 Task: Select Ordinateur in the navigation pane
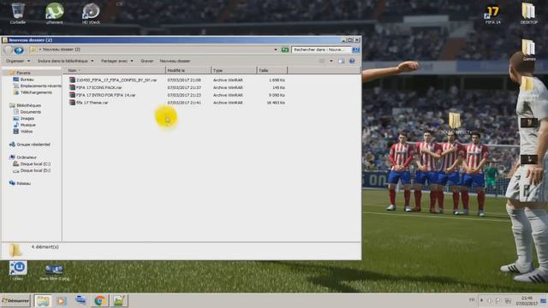coord(23,157)
